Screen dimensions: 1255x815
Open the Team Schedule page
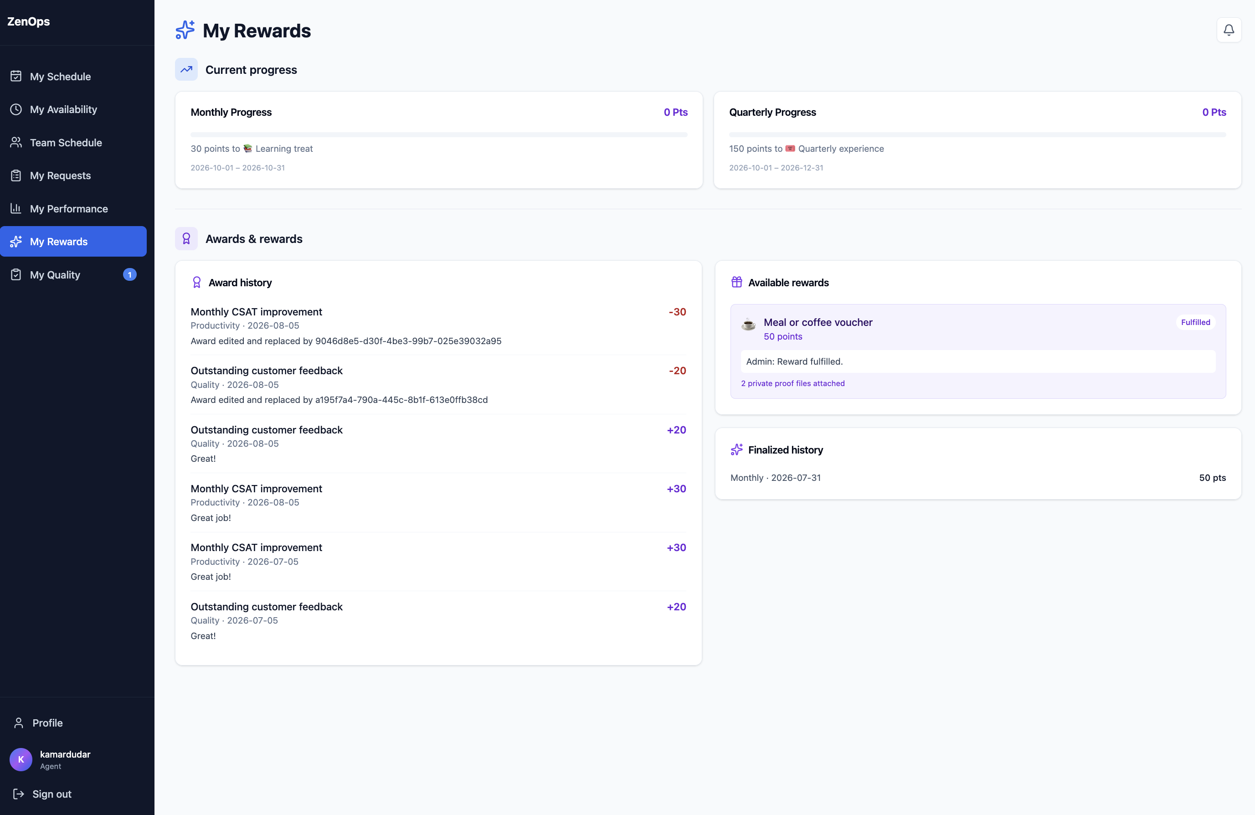point(73,142)
